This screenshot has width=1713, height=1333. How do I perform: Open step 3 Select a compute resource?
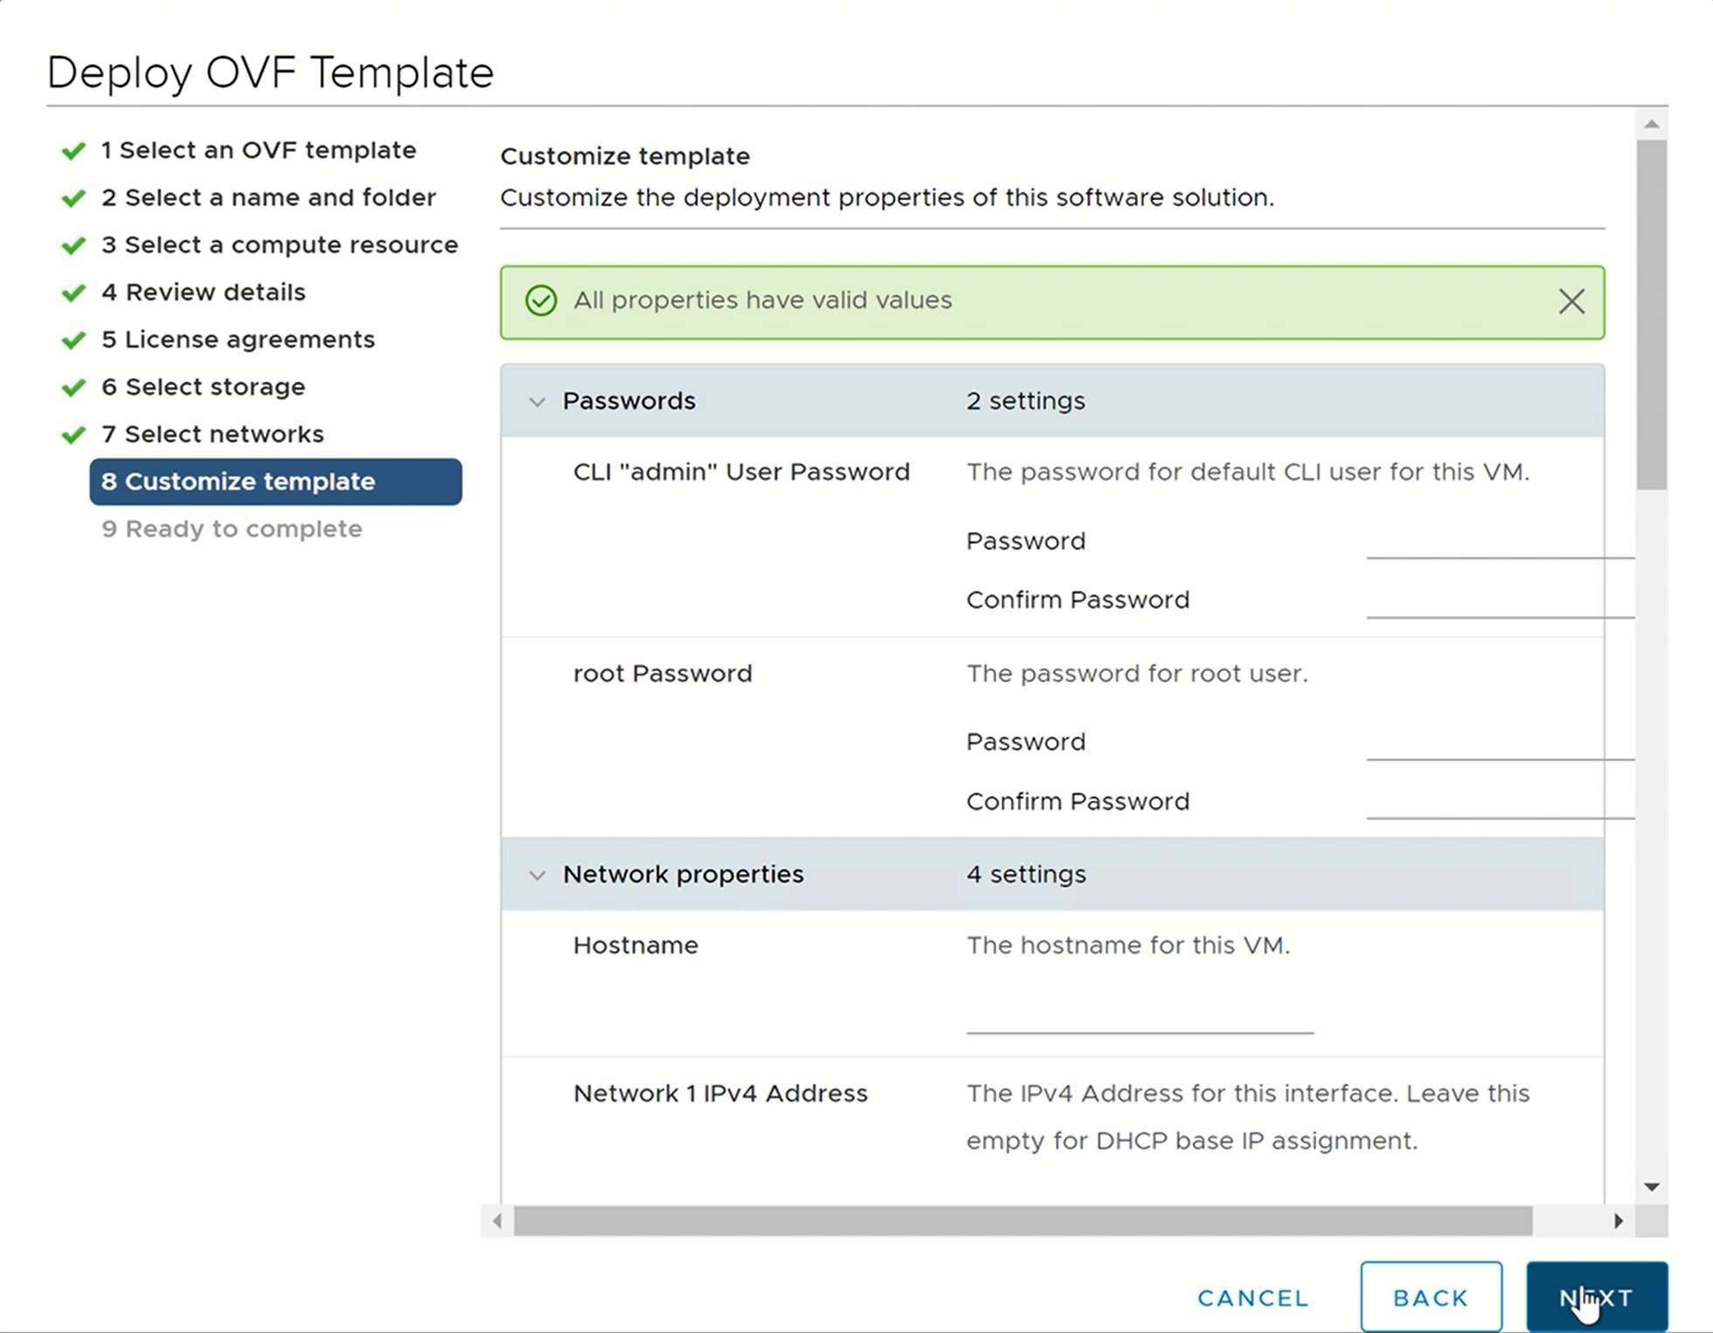279,245
